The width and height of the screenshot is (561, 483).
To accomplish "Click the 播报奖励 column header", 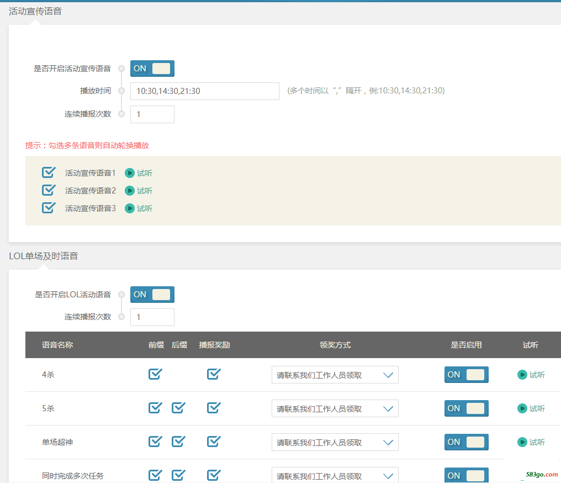I will [x=214, y=345].
